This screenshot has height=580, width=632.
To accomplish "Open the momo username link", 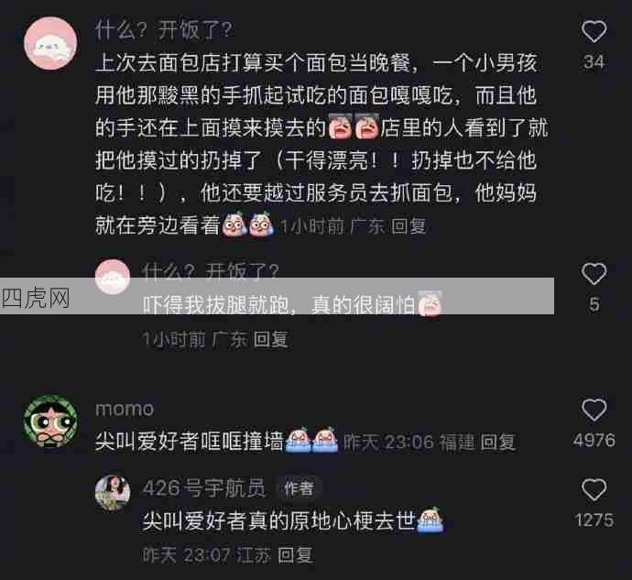I will (x=125, y=410).
